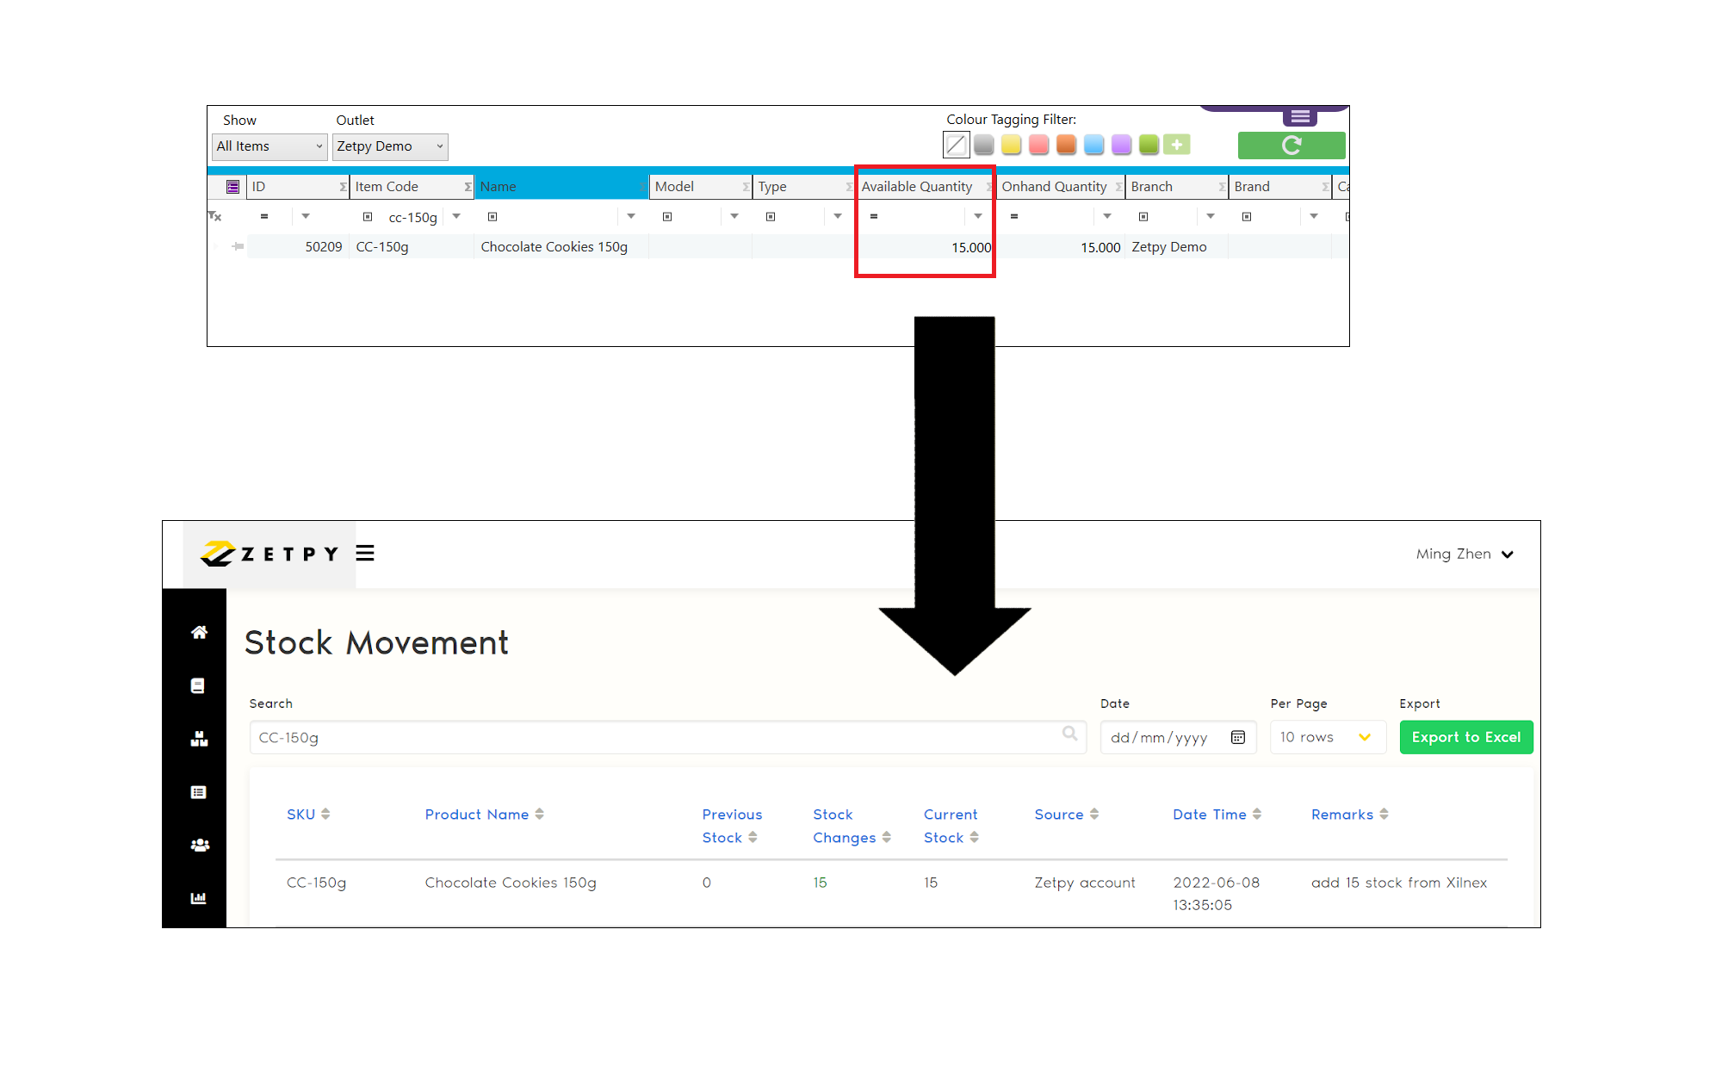Screen dimensions: 1722x1072
Task: Open the Per Page rows dropdown
Action: tap(1327, 736)
